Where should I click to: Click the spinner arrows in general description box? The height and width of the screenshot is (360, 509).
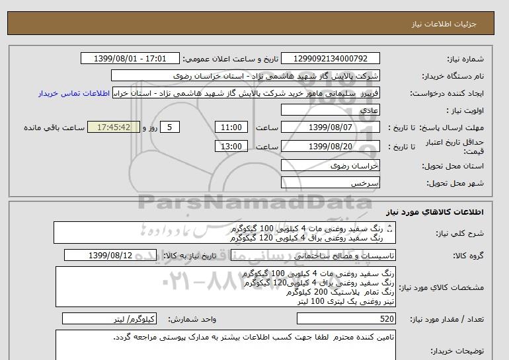click(390, 229)
